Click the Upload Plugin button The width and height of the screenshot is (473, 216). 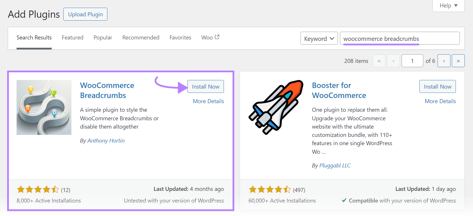pos(85,14)
